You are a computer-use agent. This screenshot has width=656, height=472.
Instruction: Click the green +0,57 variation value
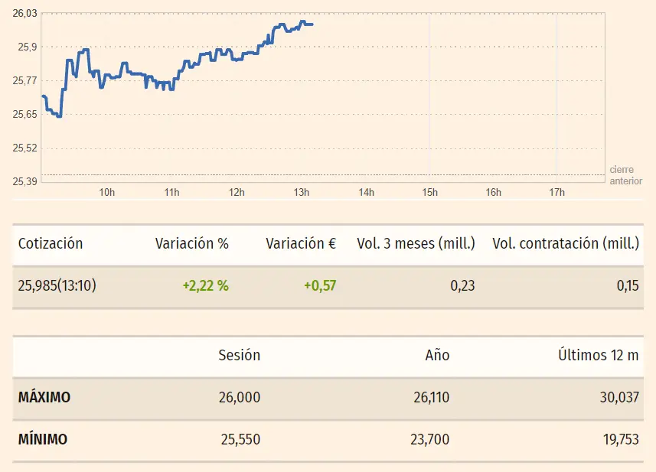coord(320,286)
